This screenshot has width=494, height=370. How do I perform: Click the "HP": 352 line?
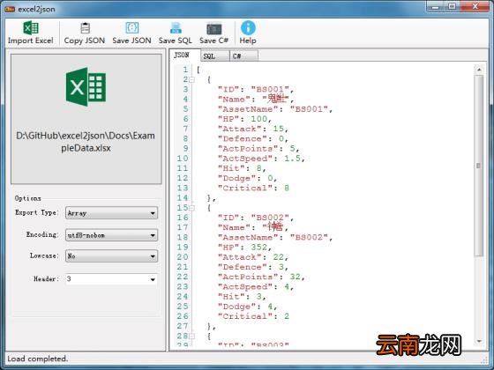click(244, 248)
